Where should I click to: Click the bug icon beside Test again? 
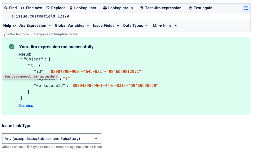(190, 8)
